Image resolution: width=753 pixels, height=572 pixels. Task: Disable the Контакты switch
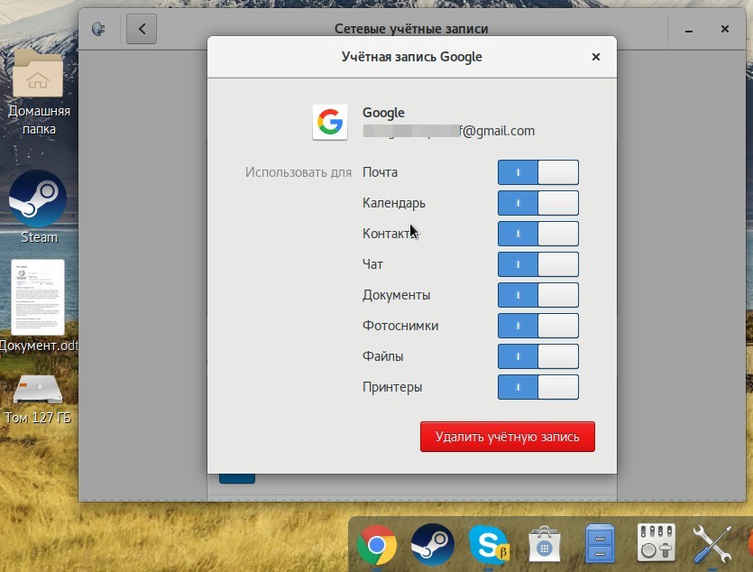(537, 234)
